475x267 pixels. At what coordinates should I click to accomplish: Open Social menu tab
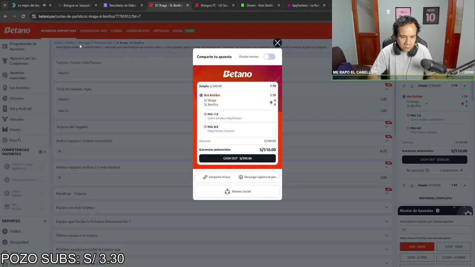(x=178, y=31)
